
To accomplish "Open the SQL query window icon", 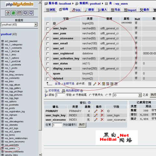I will 19,13.
